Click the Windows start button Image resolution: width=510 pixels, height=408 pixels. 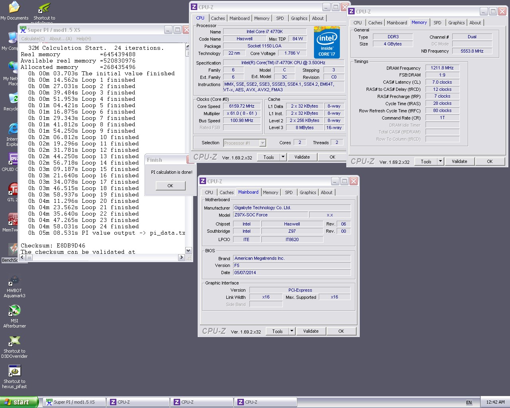click(x=19, y=402)
